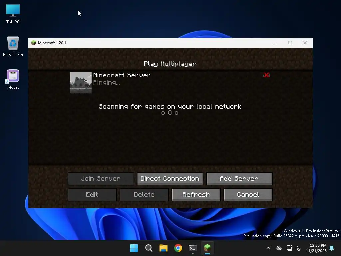This screenshot has height=256, width=341.
Task: Click the Join Server button
Action: click(101, 179)
